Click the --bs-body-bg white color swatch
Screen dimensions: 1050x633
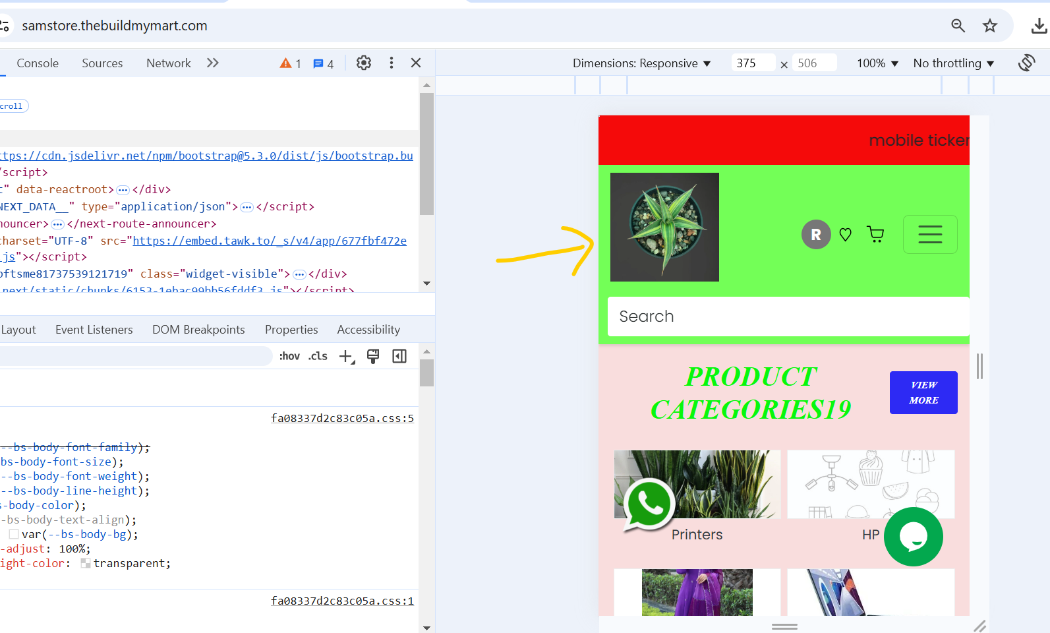14,534
